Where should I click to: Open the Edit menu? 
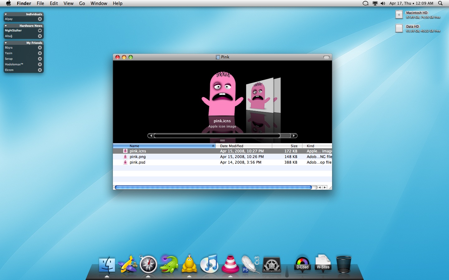pyautogui.click(x=54, y=3)
